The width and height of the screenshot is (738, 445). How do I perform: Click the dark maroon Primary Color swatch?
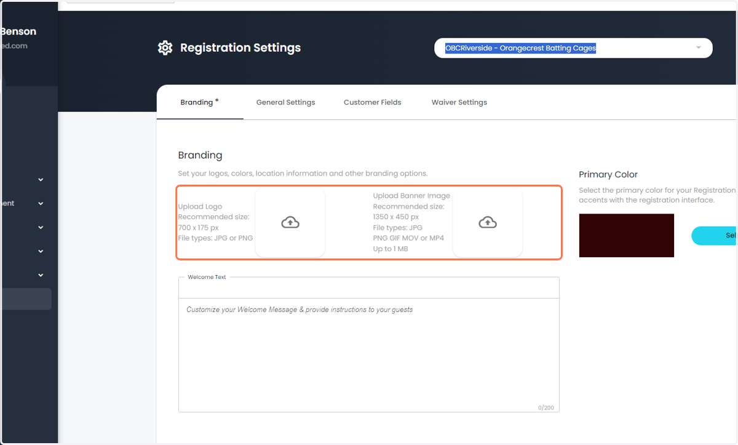pyautogui.click(x=627, y=236)
